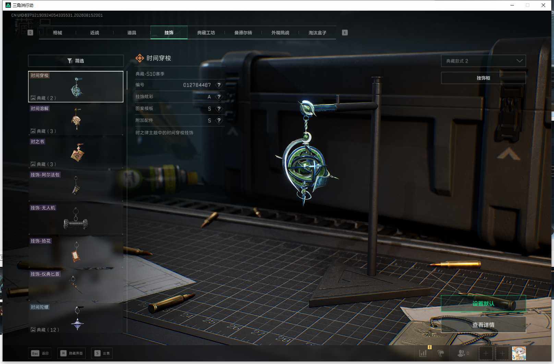Click the Q previous-tab key icon
This screenshot has height=364, width=554.
tap(30, 33)
